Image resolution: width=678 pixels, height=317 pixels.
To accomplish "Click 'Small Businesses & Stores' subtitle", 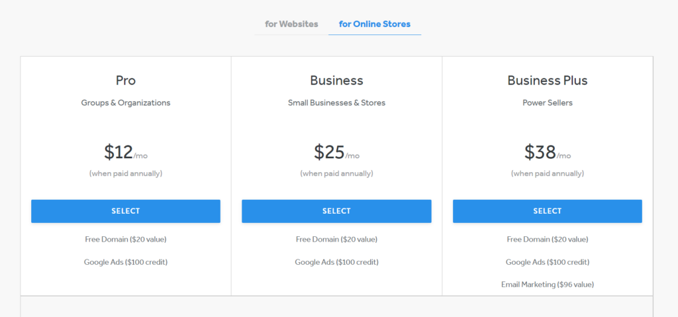I will (x=336, y=103).
